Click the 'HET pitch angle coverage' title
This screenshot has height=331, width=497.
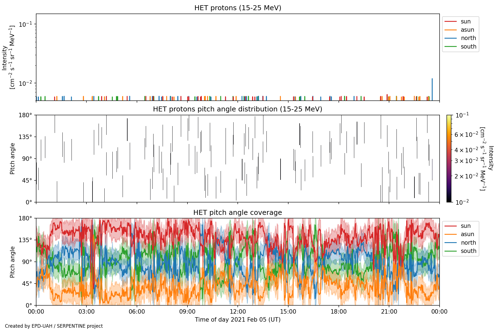tap(238, 213)
